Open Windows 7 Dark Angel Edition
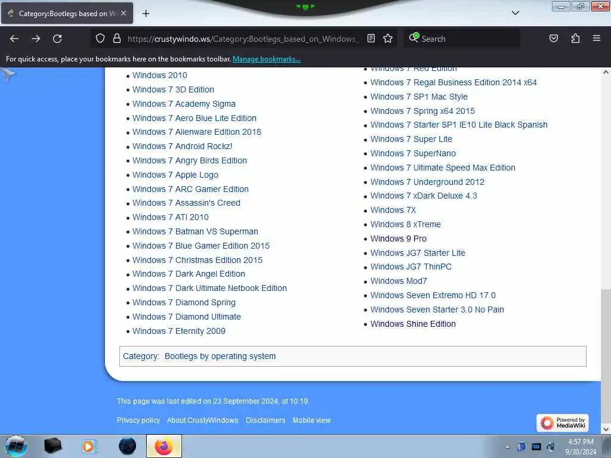This screenshot has width=611, height=458. coord(189,274)
